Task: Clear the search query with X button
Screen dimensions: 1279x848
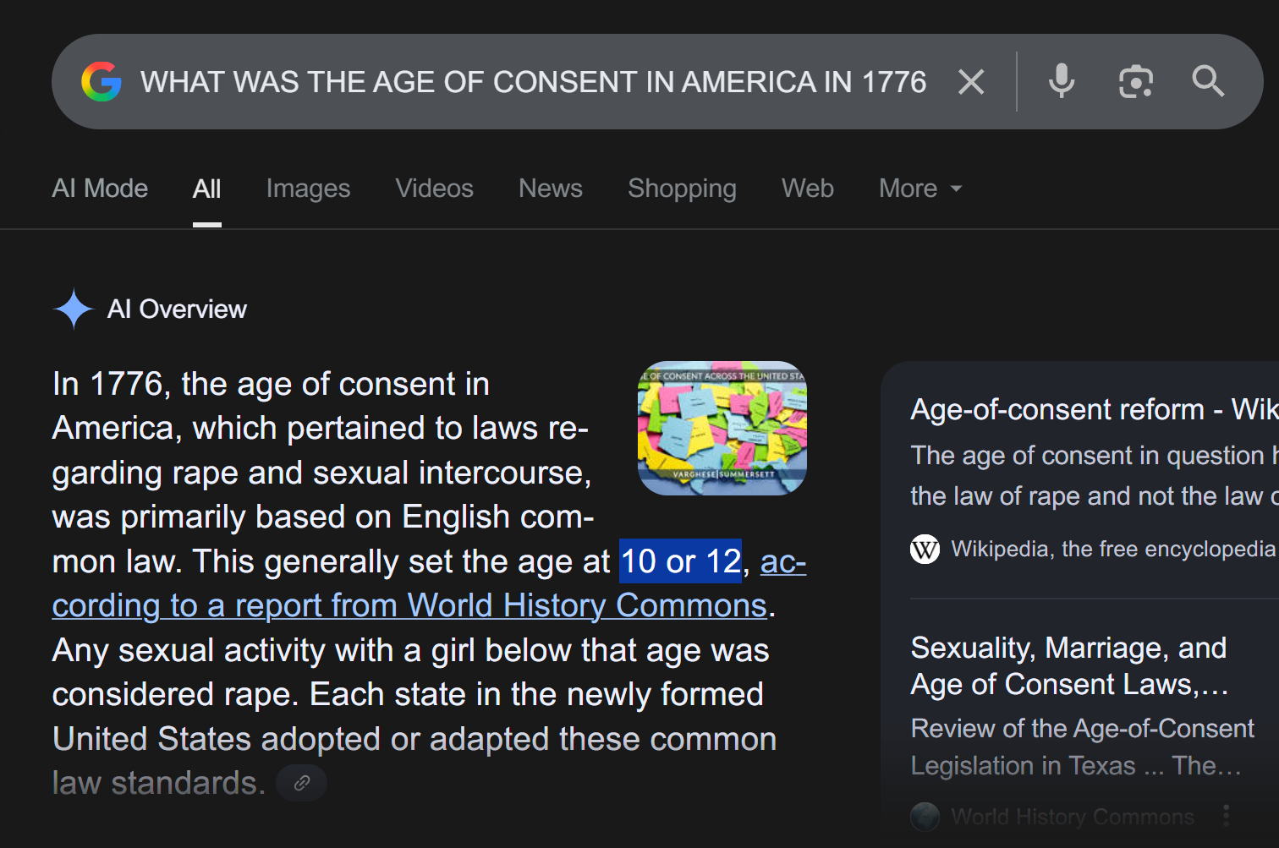Action: pyautogui.click(x=971, y=82)
